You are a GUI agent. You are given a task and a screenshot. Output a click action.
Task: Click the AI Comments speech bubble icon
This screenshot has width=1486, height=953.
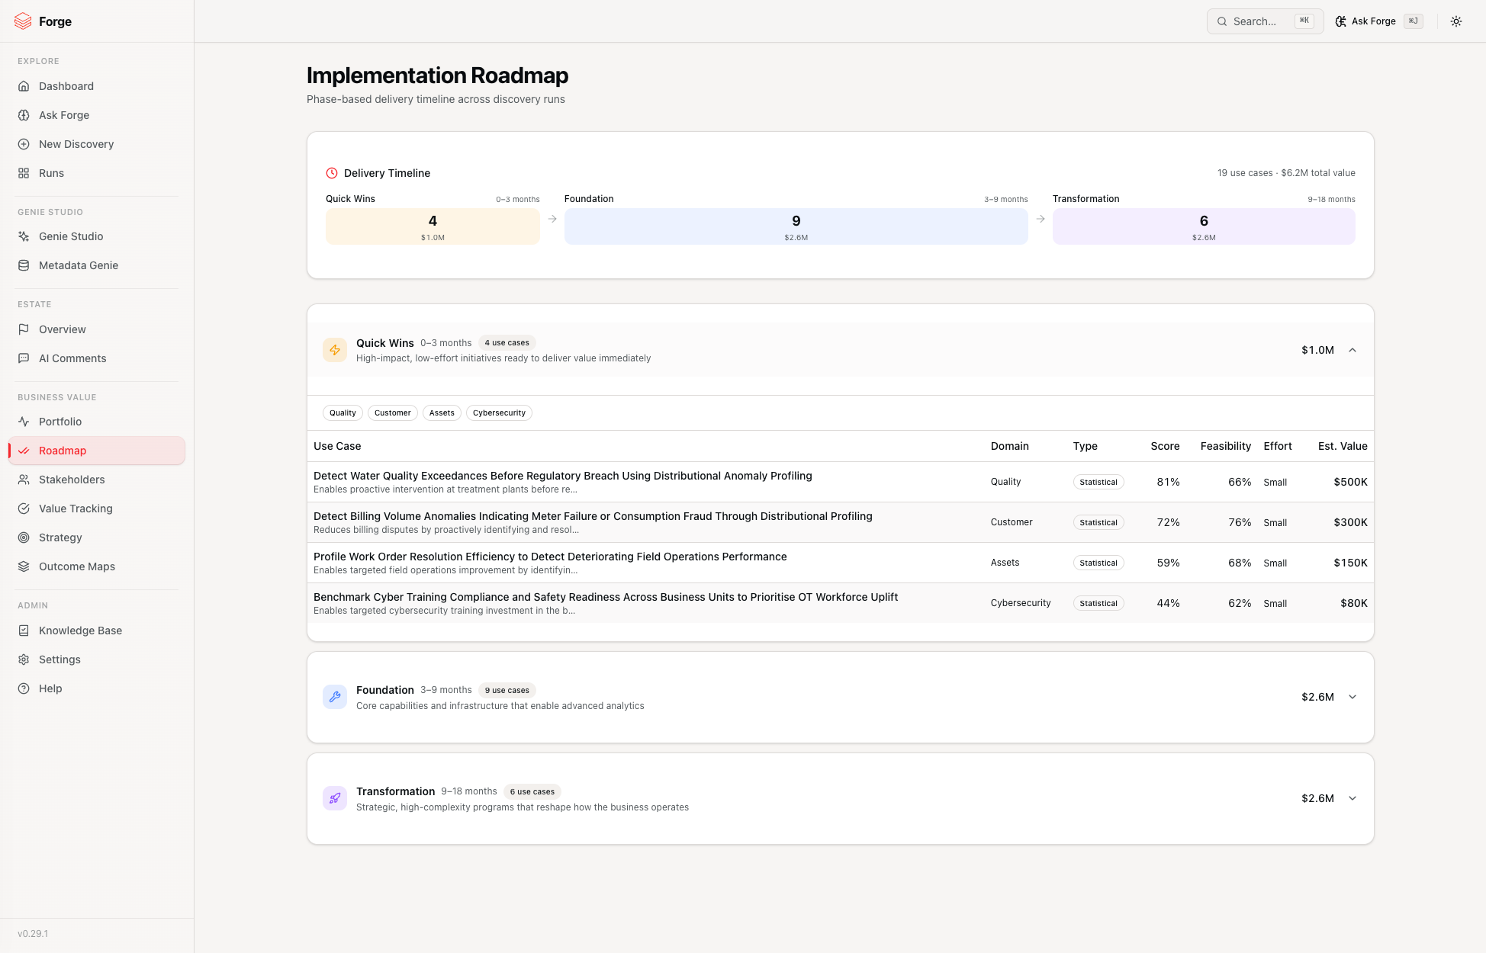(x=24, y=358)
